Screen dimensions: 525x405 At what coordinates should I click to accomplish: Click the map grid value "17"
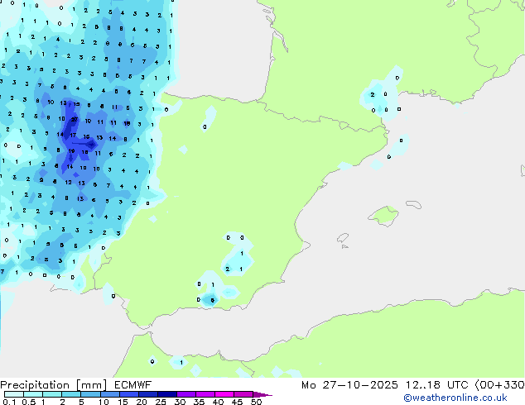73,136
